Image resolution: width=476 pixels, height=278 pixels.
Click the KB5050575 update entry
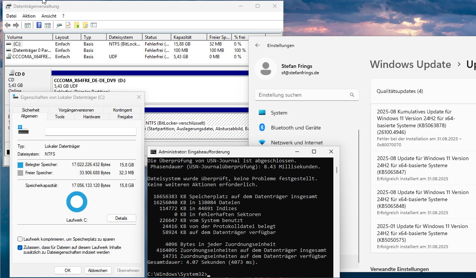click(x=423, y=236)
